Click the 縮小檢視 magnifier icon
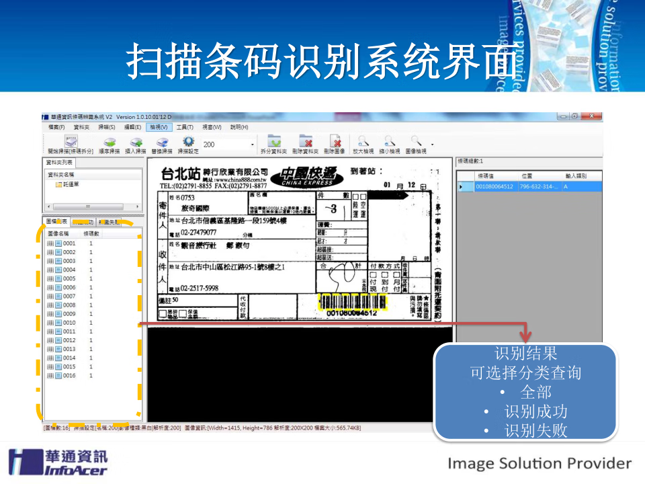The height and width of the screenshot is (484, 645). pyautogui.click(x=389, y=141)
